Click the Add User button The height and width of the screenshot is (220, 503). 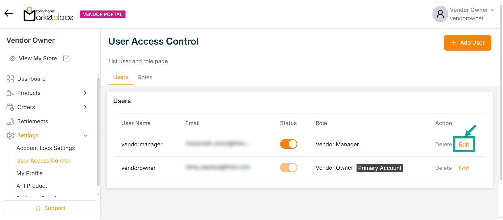point(467,43)
